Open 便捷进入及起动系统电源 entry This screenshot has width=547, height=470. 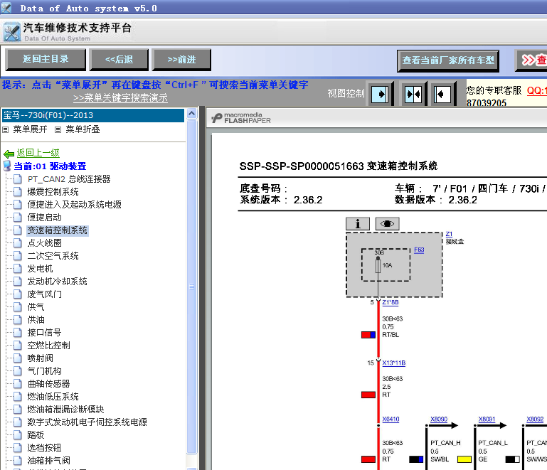click(x=74, y=205)
